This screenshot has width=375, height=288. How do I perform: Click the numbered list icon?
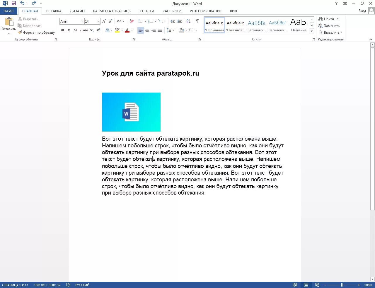click(x=151, y=21)
